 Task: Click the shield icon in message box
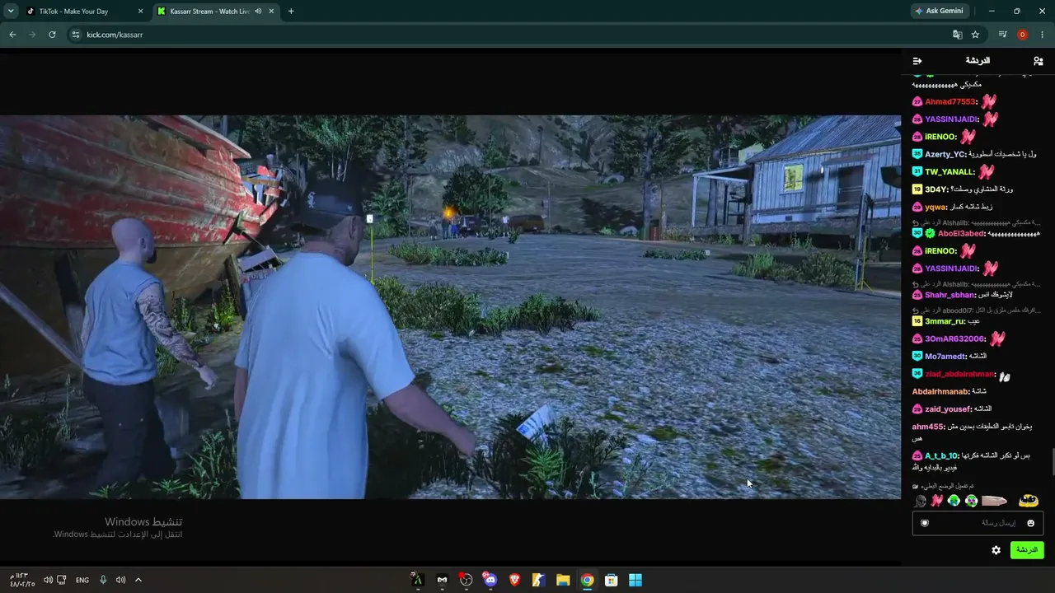pos(925,523)
